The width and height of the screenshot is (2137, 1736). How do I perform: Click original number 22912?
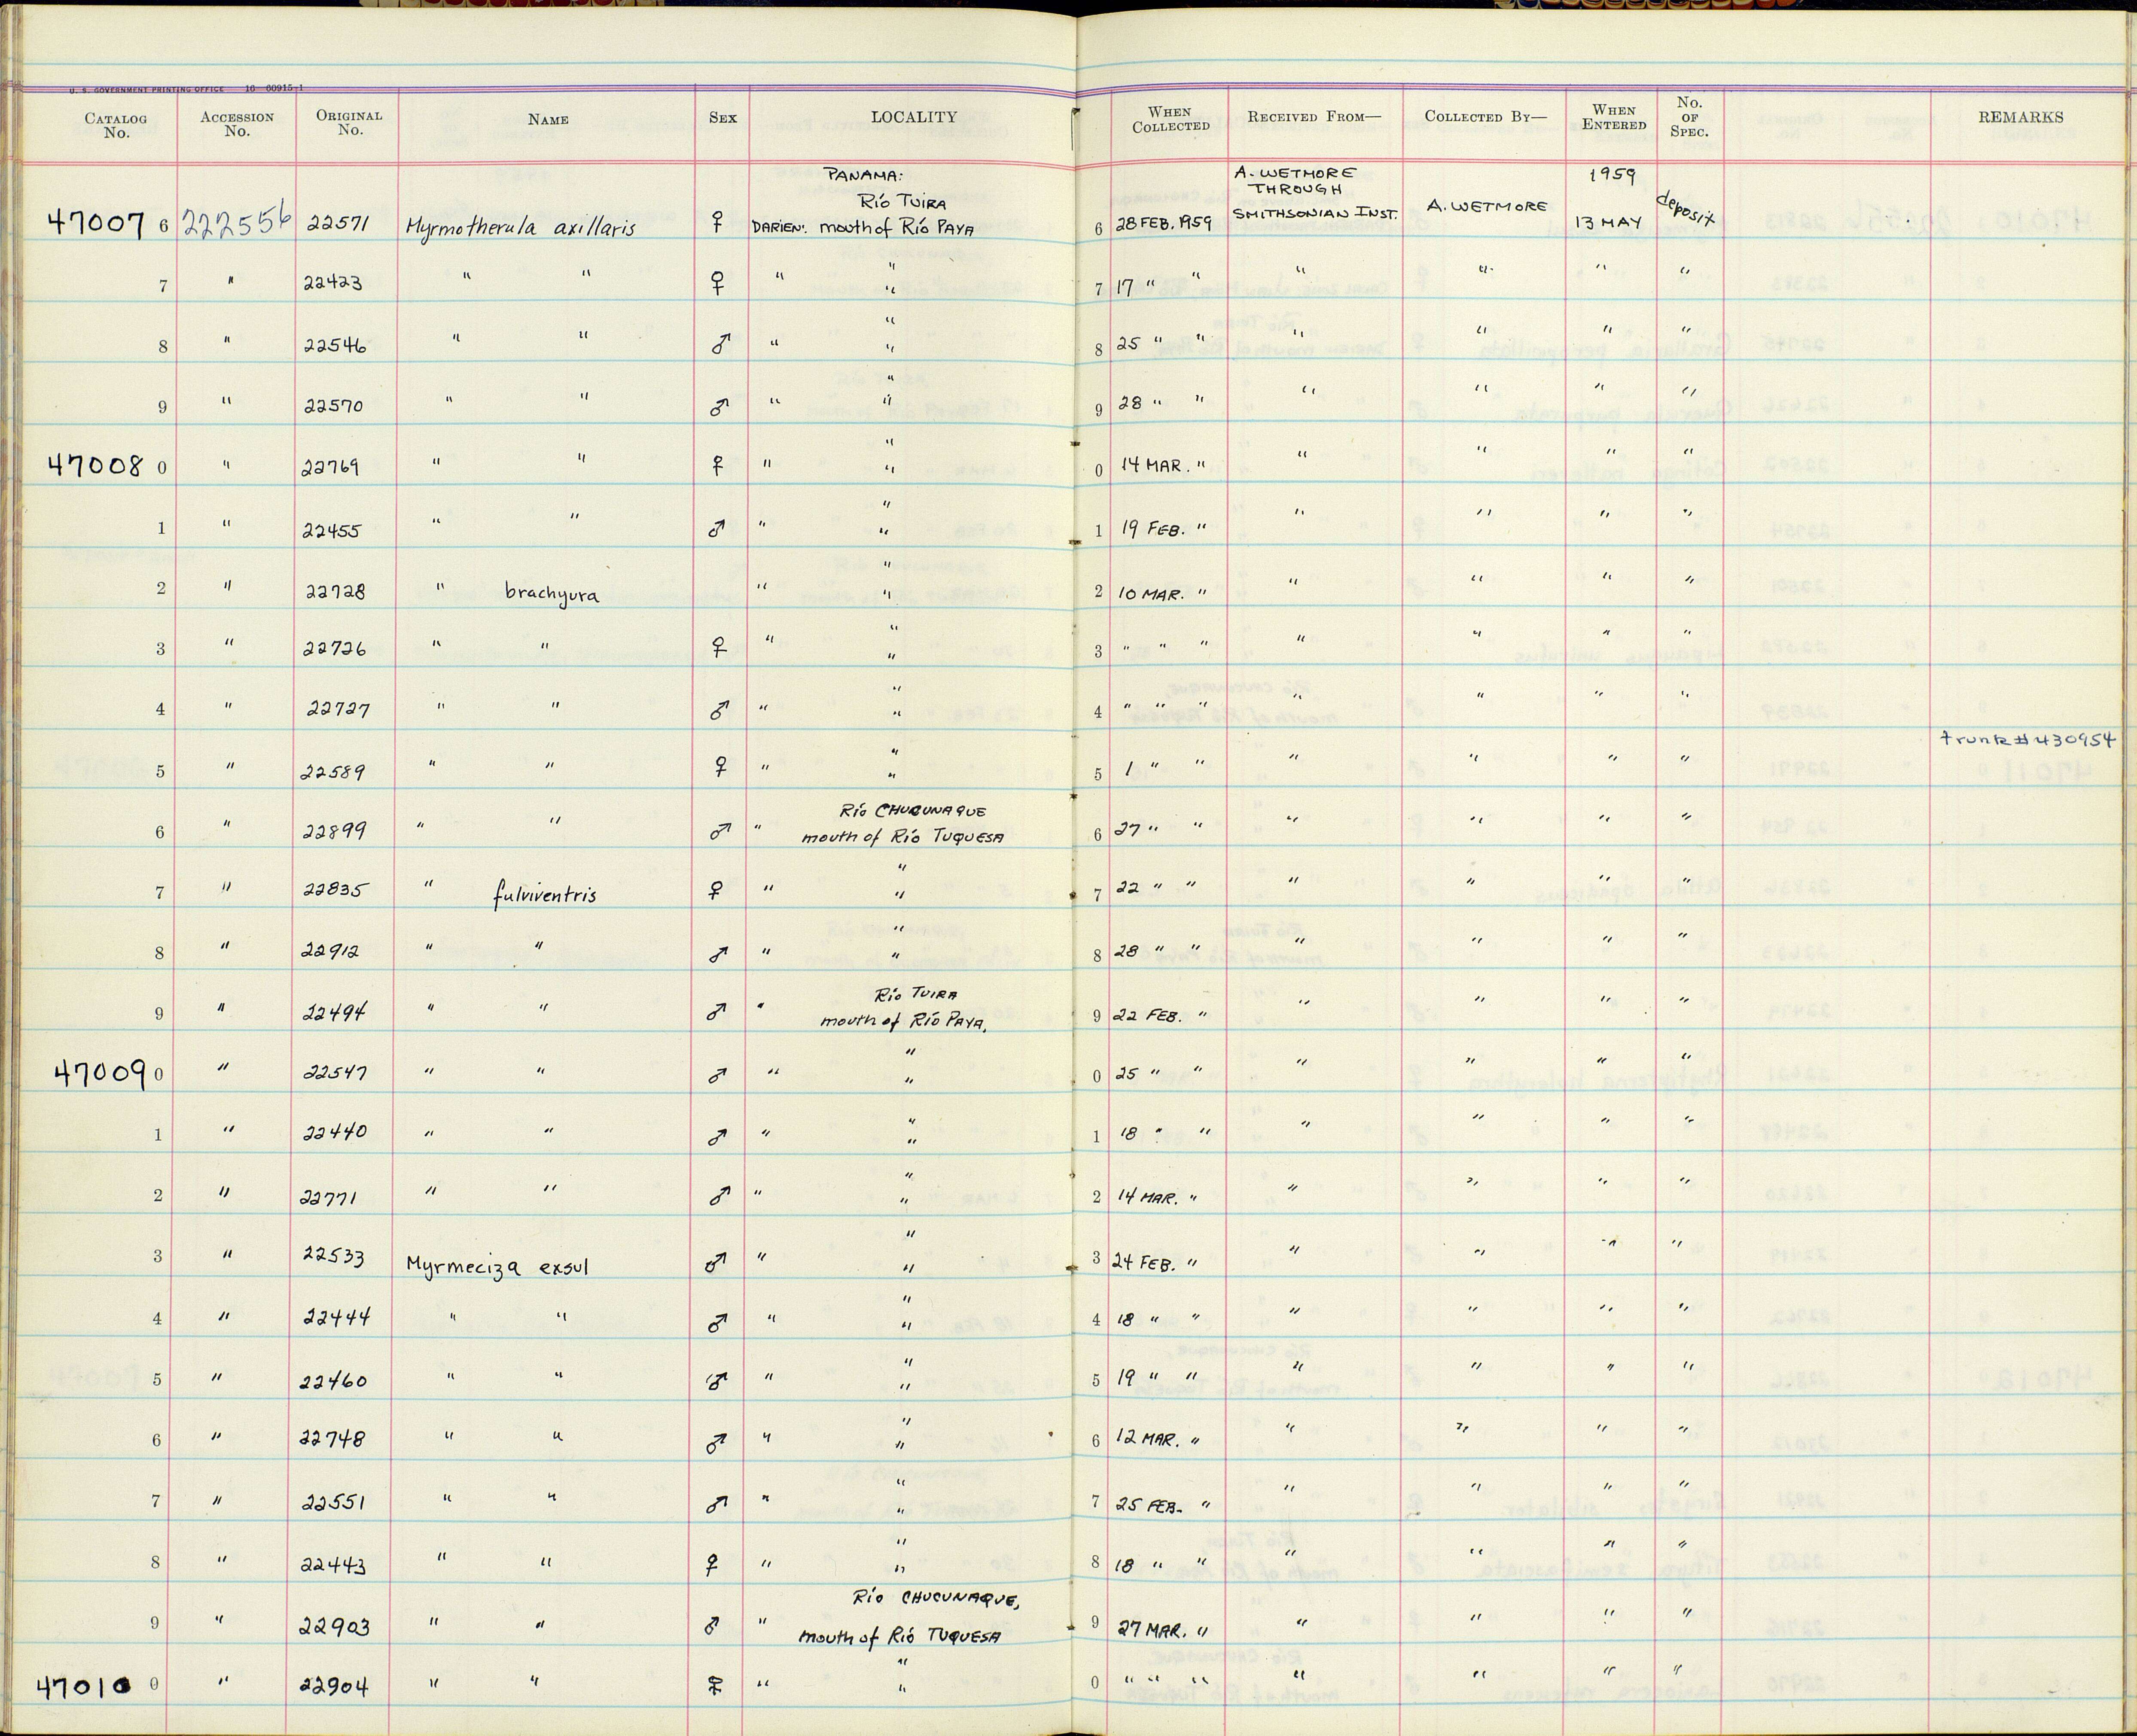tap(331, 953)
